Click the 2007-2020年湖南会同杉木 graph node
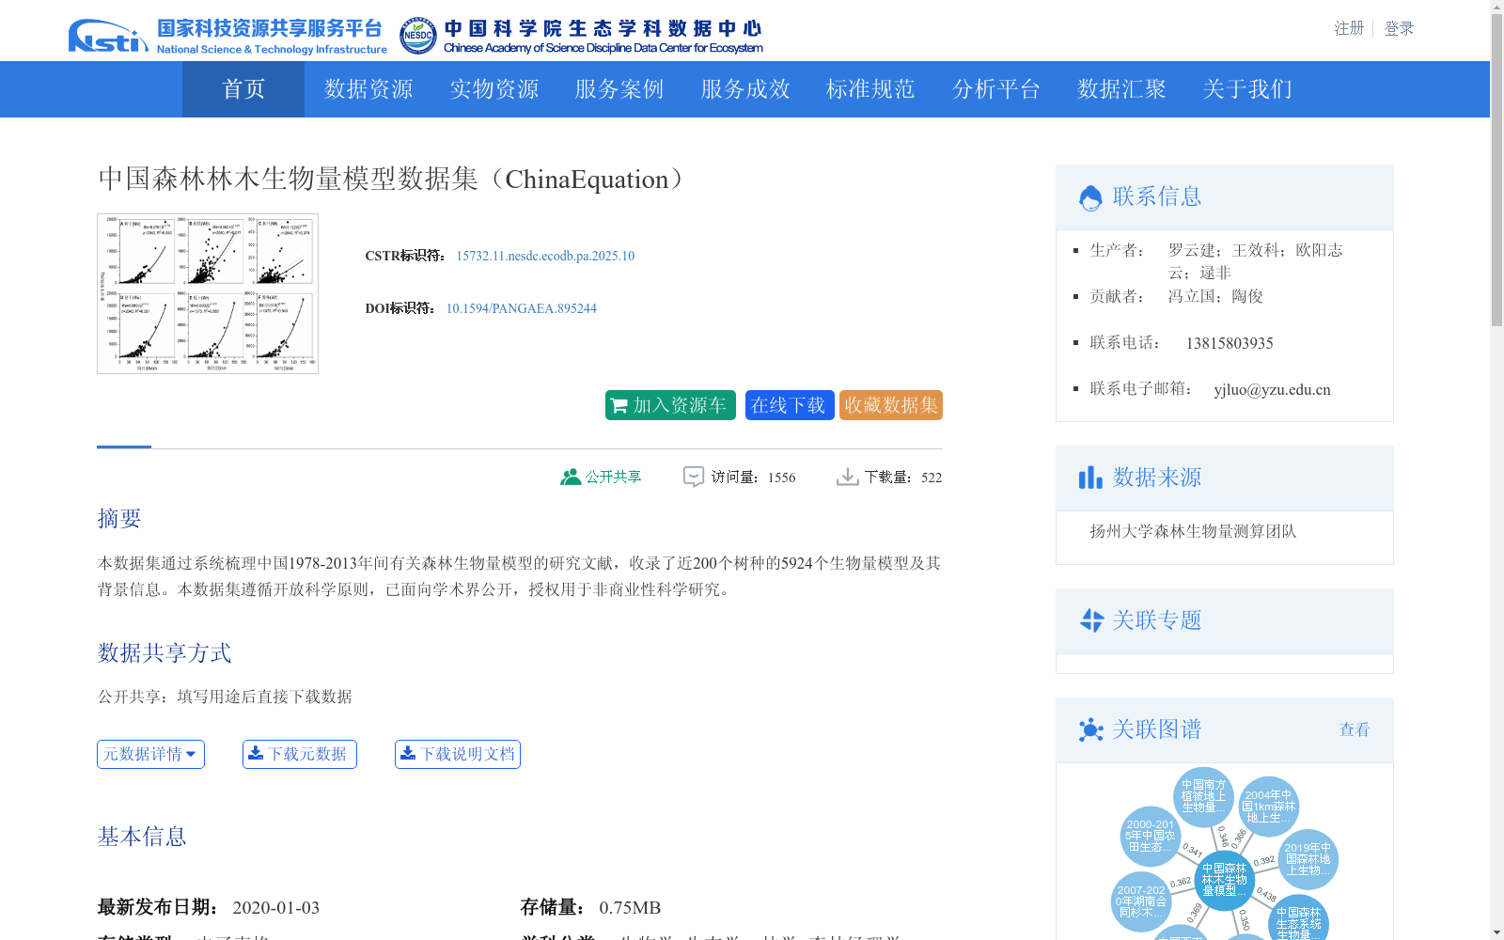 [x=1141, y=901]
